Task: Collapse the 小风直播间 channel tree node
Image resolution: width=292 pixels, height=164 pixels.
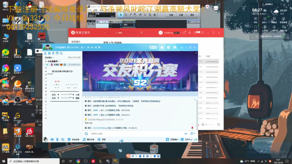Action: pos(46,61)
